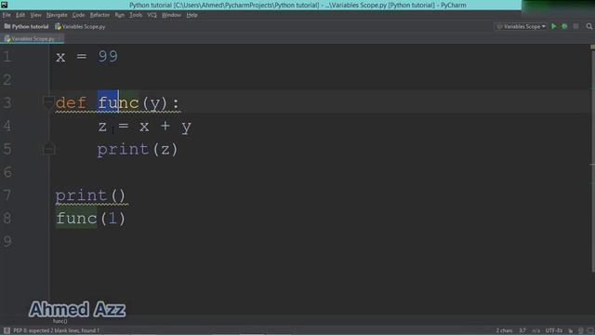Start debugging with the green bug icon
The height and width of the screenshot is (335, 595).
564,26
